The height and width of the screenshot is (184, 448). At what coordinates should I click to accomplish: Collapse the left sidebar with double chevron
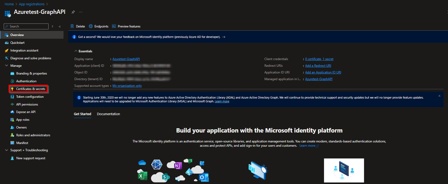click(60, 26)
